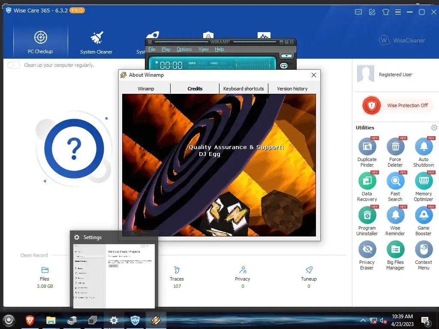Click the Brave browser taskbar icon

tap(30, 320)
